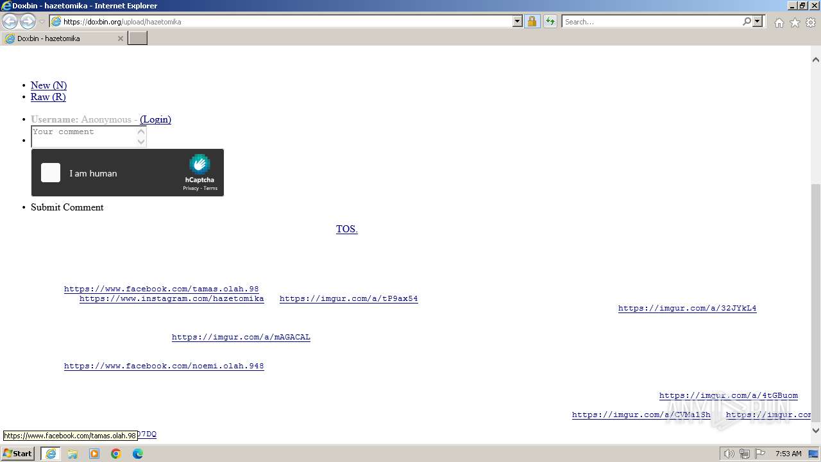This screenshot has height=462, width=821.
Task: Check the 'I am human' captcha box
Action: point(51,173)
